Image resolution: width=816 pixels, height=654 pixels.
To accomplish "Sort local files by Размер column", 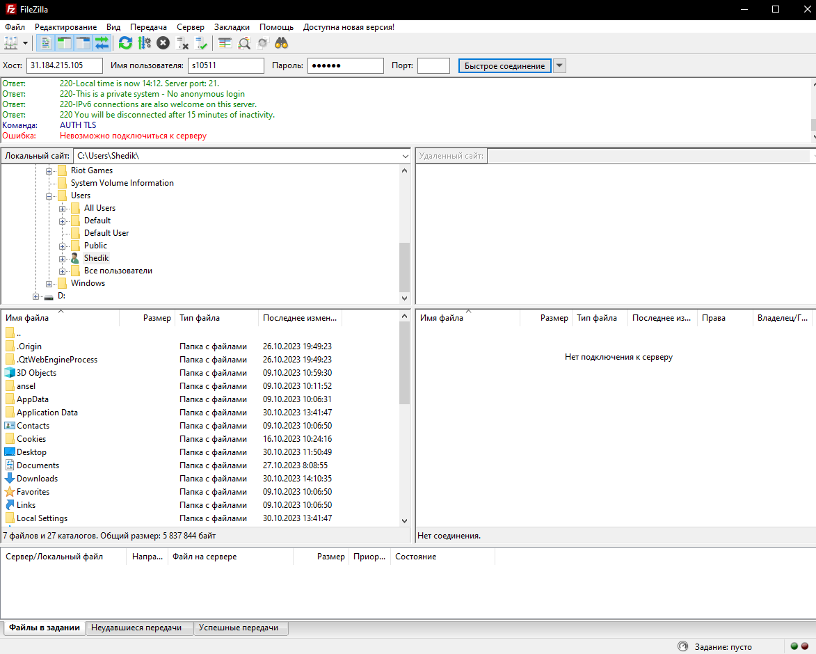I will click(147, 318).
